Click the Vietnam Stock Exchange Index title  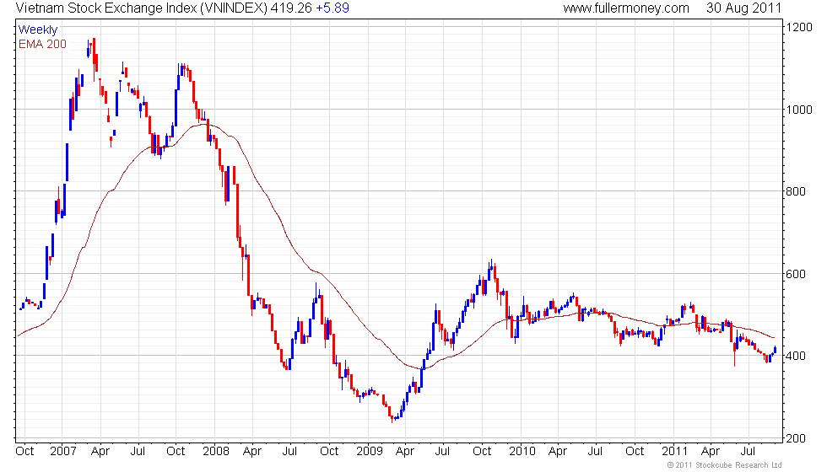142,8
